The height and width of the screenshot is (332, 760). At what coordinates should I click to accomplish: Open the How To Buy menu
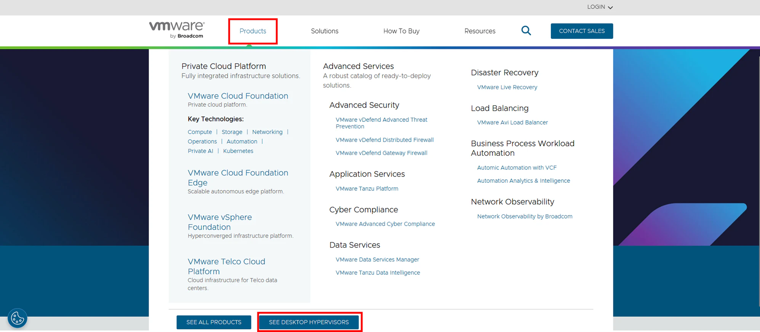401,31
